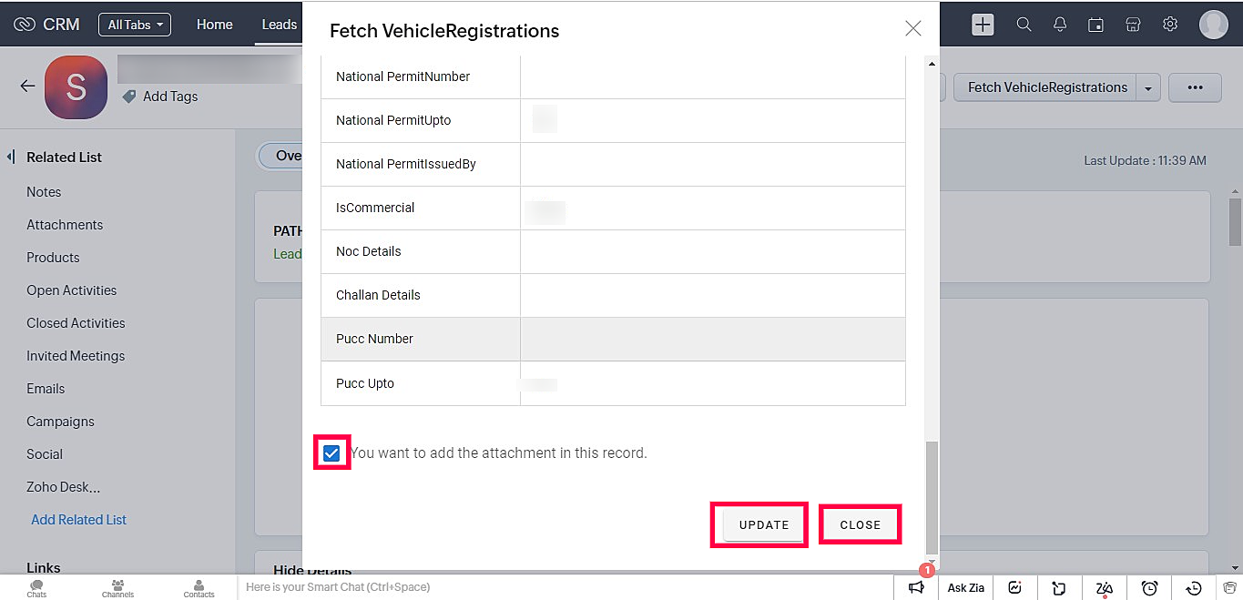1243x600 pixels.
Task: Open dropdown arrow beside Fetch VehicleRegistrations button
Action: [x=1147, y=88]
